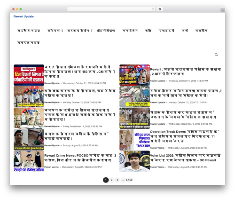
Task: Reload the page using the address bar refresh icon
Action: [x=153, y=9]
